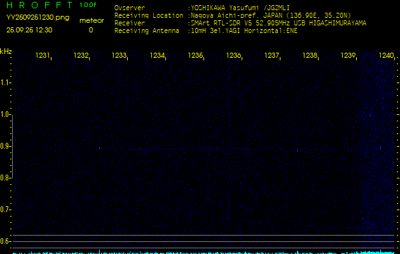Click the 0.6 kHz axis label
The image size is (400, 254).
(x=4, y=241)
